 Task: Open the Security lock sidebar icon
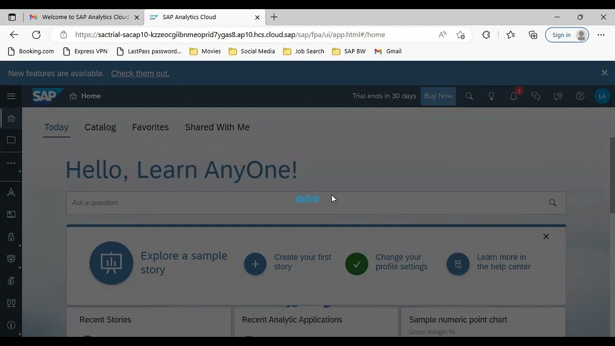pyautogui.click(x=11, y=237)
